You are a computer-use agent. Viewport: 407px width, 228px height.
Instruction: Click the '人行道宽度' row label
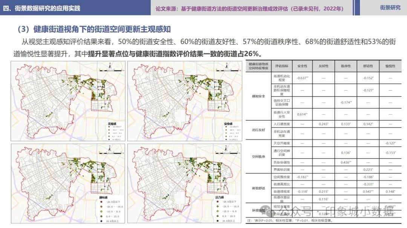(x=282, y=124)
